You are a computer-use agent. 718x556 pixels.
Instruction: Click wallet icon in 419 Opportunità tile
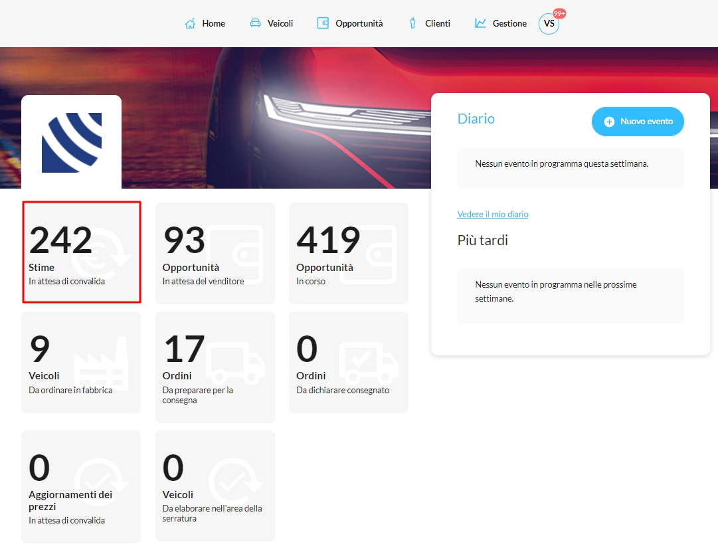(x=368, y=254)
